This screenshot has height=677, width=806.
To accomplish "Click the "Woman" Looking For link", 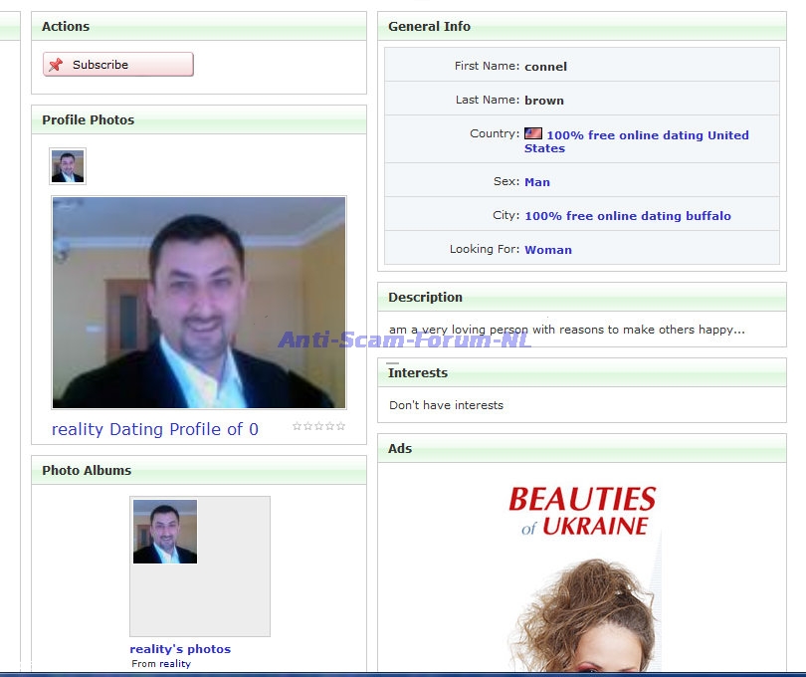I will pyautogui.click(x=548, y=250).
